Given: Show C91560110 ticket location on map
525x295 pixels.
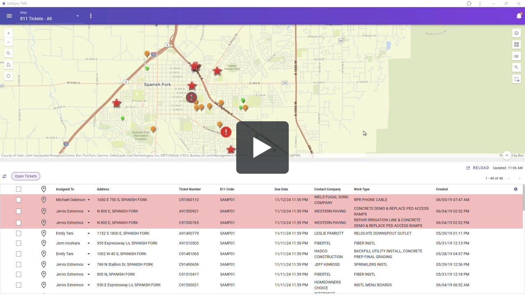Looking at the screenshot, I should pyautogui.click(x=43, y=200).
